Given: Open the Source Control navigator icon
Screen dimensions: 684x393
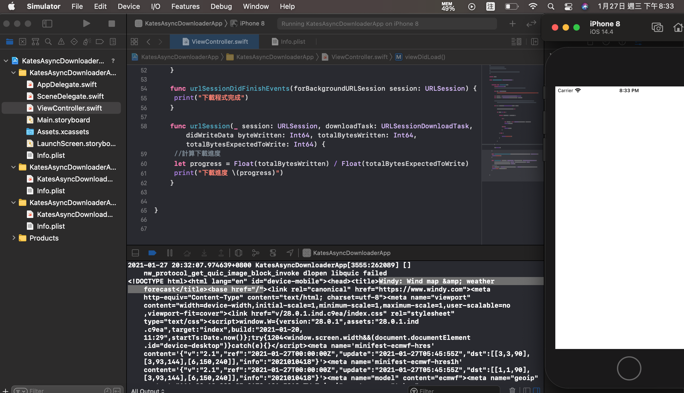Looking at the screenshot, I should click(23, 42).
